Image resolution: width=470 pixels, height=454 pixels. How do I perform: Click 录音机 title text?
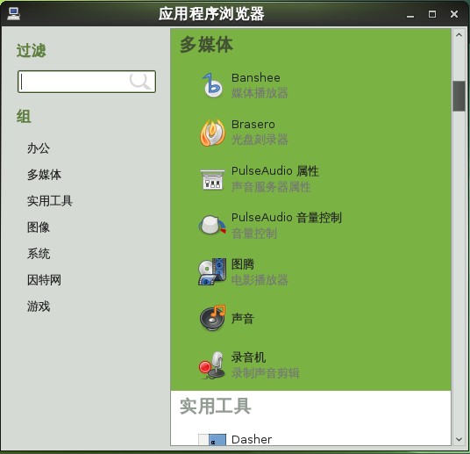coord(248,357)
